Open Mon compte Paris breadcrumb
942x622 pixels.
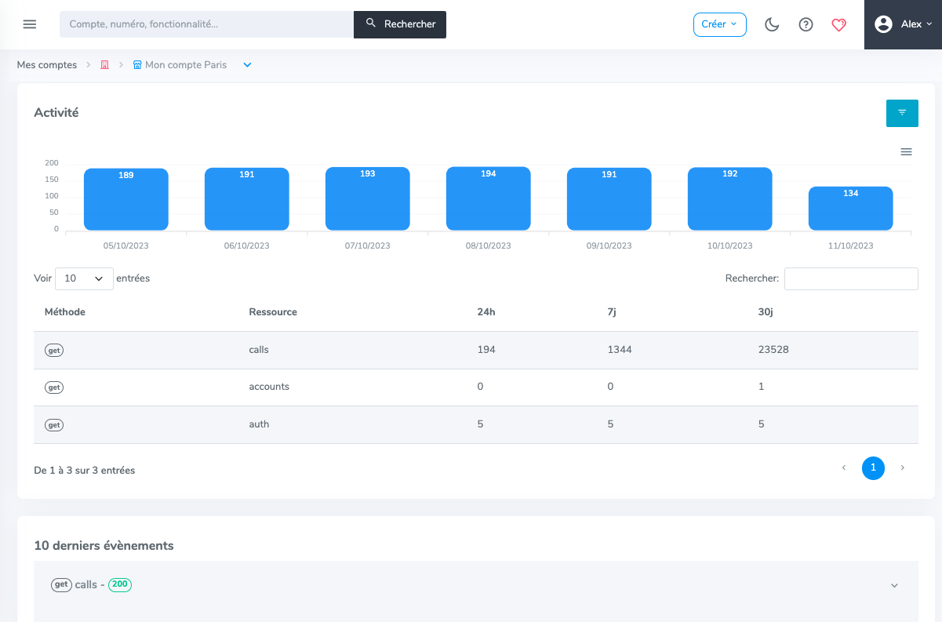point(180,65)
